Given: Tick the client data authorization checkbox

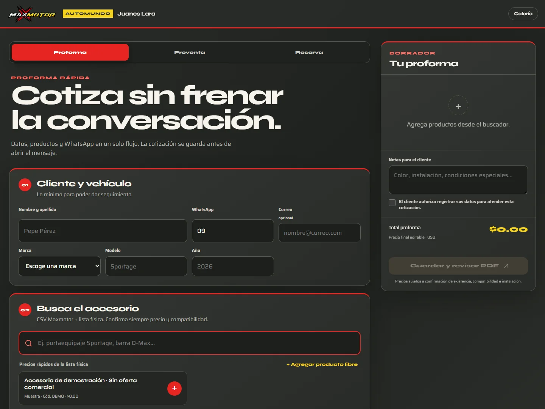Looking at the screenshot, I should (x=392, y=203).
